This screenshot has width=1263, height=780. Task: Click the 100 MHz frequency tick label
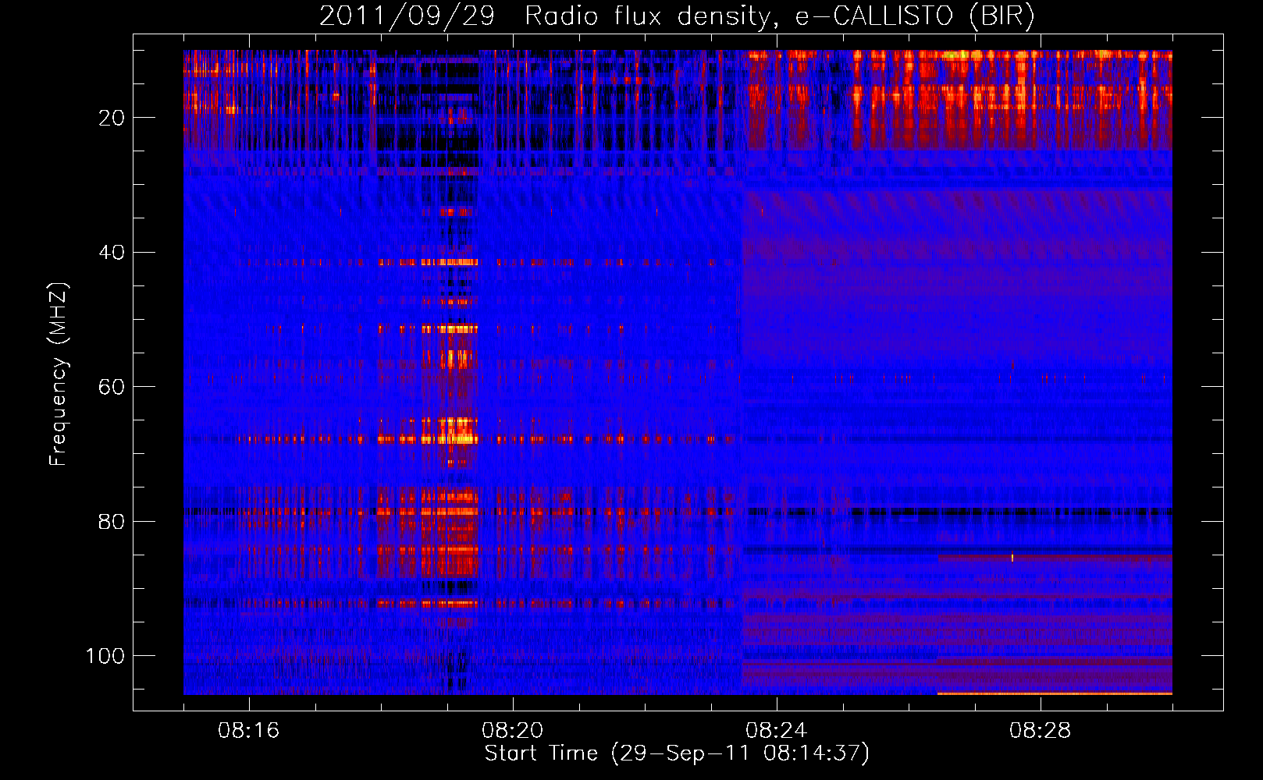pyautogui.click(x=105, y=656)
